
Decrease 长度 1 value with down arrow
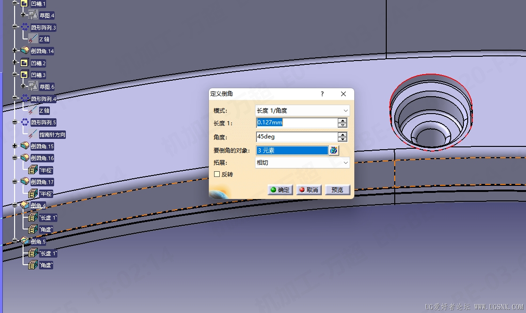[x=343, y=125]
